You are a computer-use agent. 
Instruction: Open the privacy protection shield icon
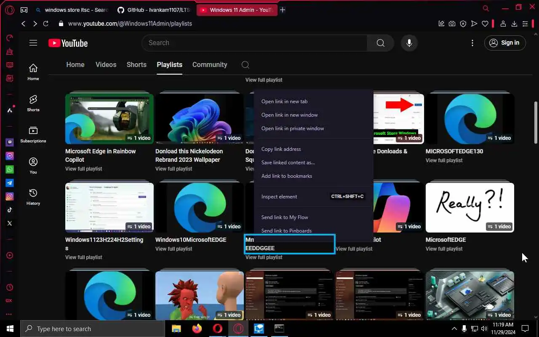[x=463, y=24]
